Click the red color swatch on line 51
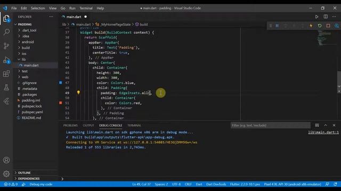 pyautogui.click(x=61, y=103)
